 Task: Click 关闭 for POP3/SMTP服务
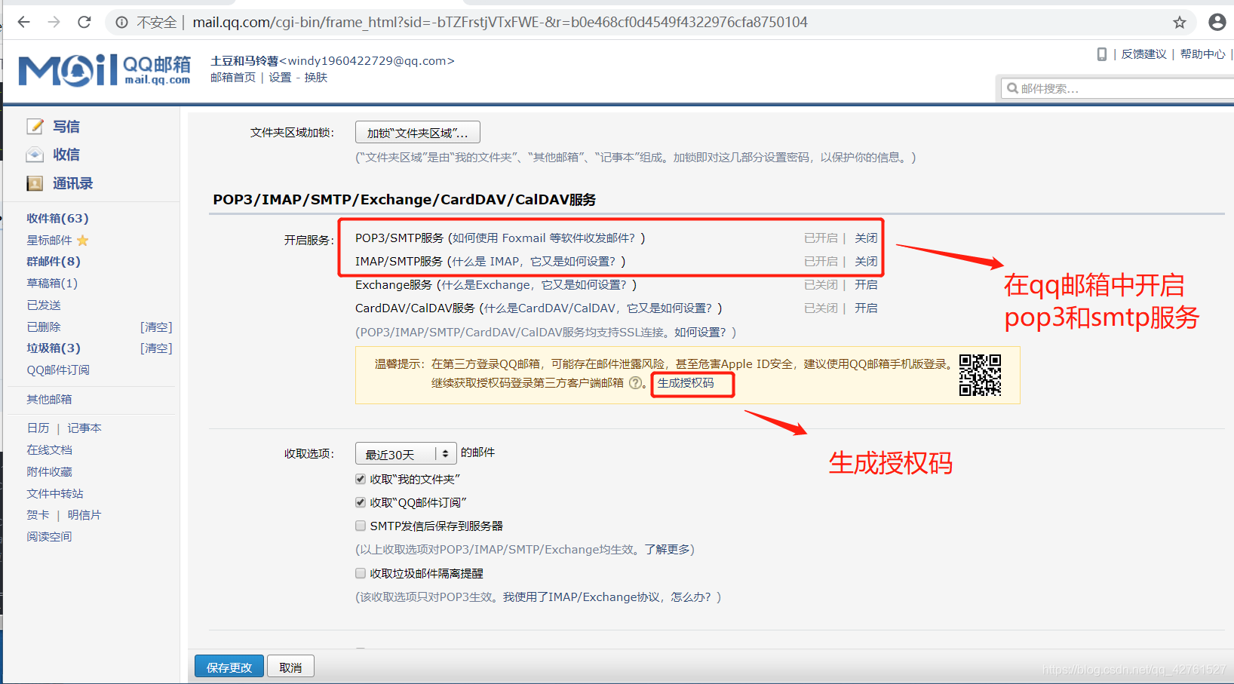tap(866, 238)
